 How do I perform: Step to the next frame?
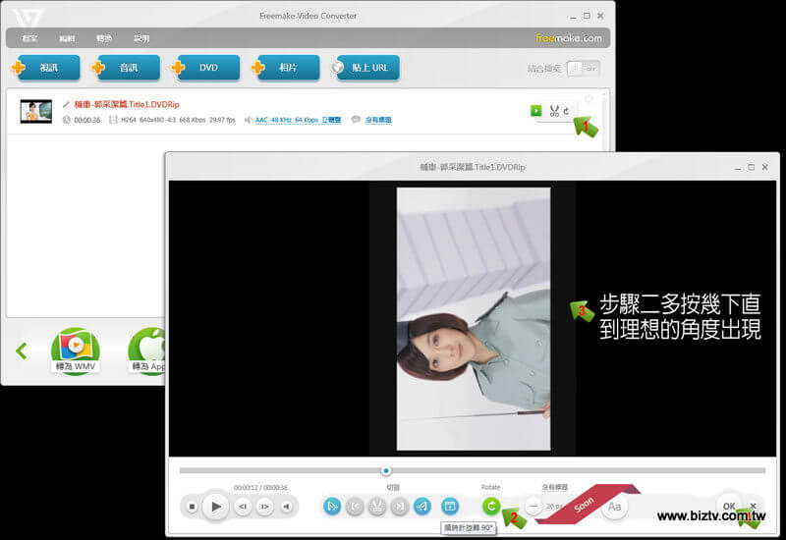(x=264, y=507)
